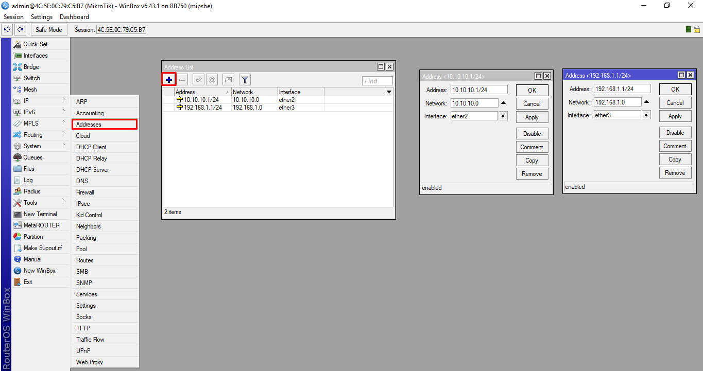The image size is (703, 371).
Task: Select DHCP Server in IP submenu
Action: (x=105, y=170)
